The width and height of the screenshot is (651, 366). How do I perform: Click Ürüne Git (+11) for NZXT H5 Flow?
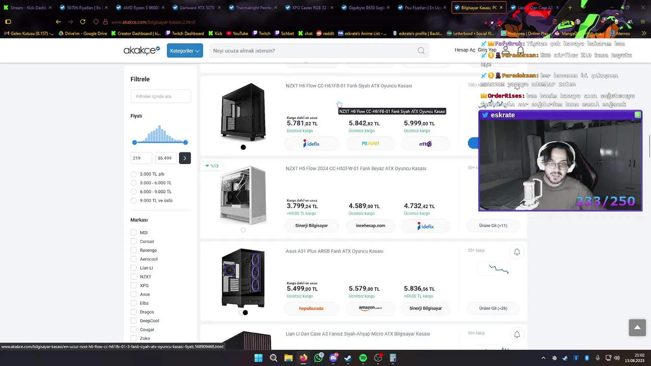(493, 226)
